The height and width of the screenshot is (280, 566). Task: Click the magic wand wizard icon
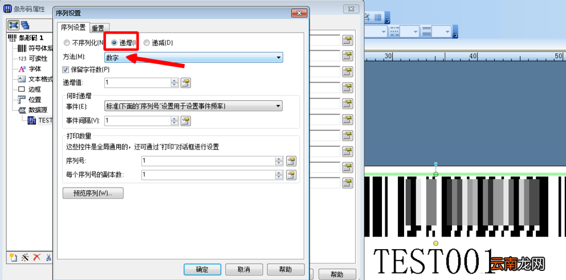25,257
